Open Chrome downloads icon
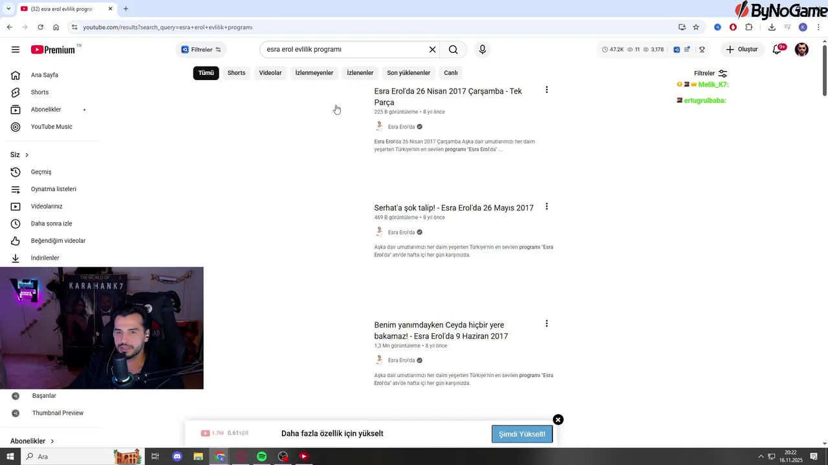This screenshot has width=828, height=465. click(772, 27)
